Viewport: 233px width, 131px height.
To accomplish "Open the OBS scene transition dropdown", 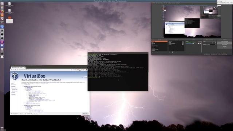I will pyautogui.click(x=210, y=41).
